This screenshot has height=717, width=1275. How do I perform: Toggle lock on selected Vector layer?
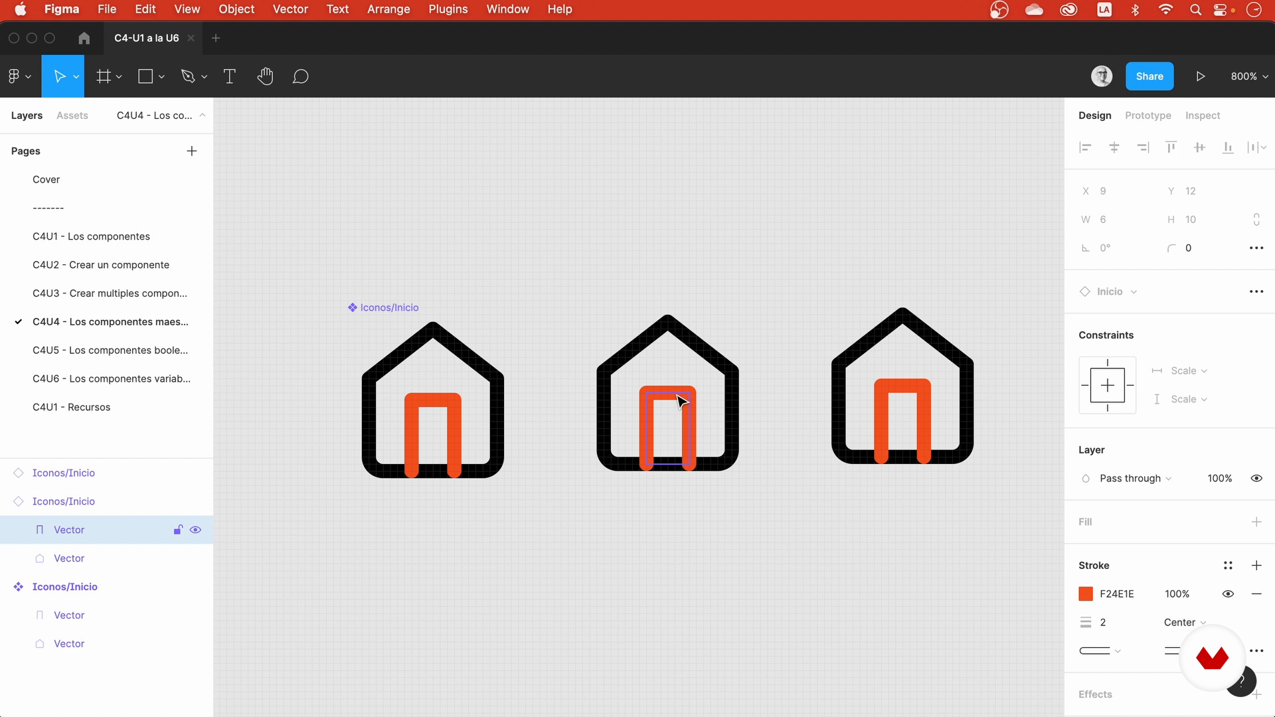[178, 530]
